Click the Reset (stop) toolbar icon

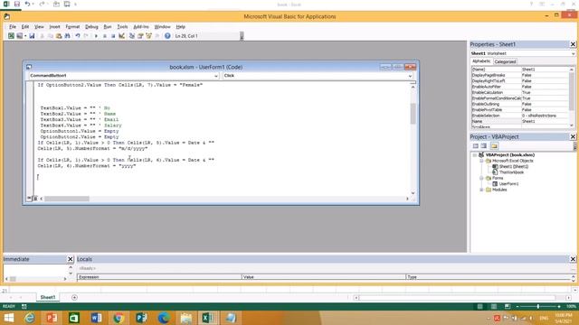tap(113, 36)
